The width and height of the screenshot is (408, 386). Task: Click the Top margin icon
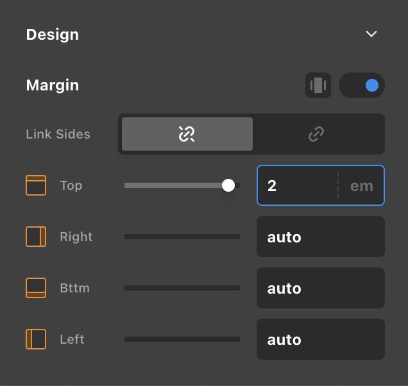(36, 185)
